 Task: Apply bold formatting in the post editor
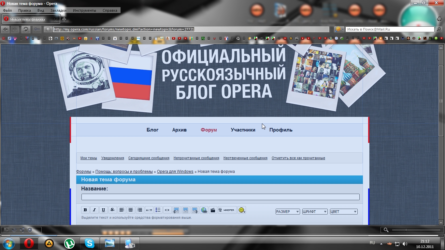click(x=85, y=210)
